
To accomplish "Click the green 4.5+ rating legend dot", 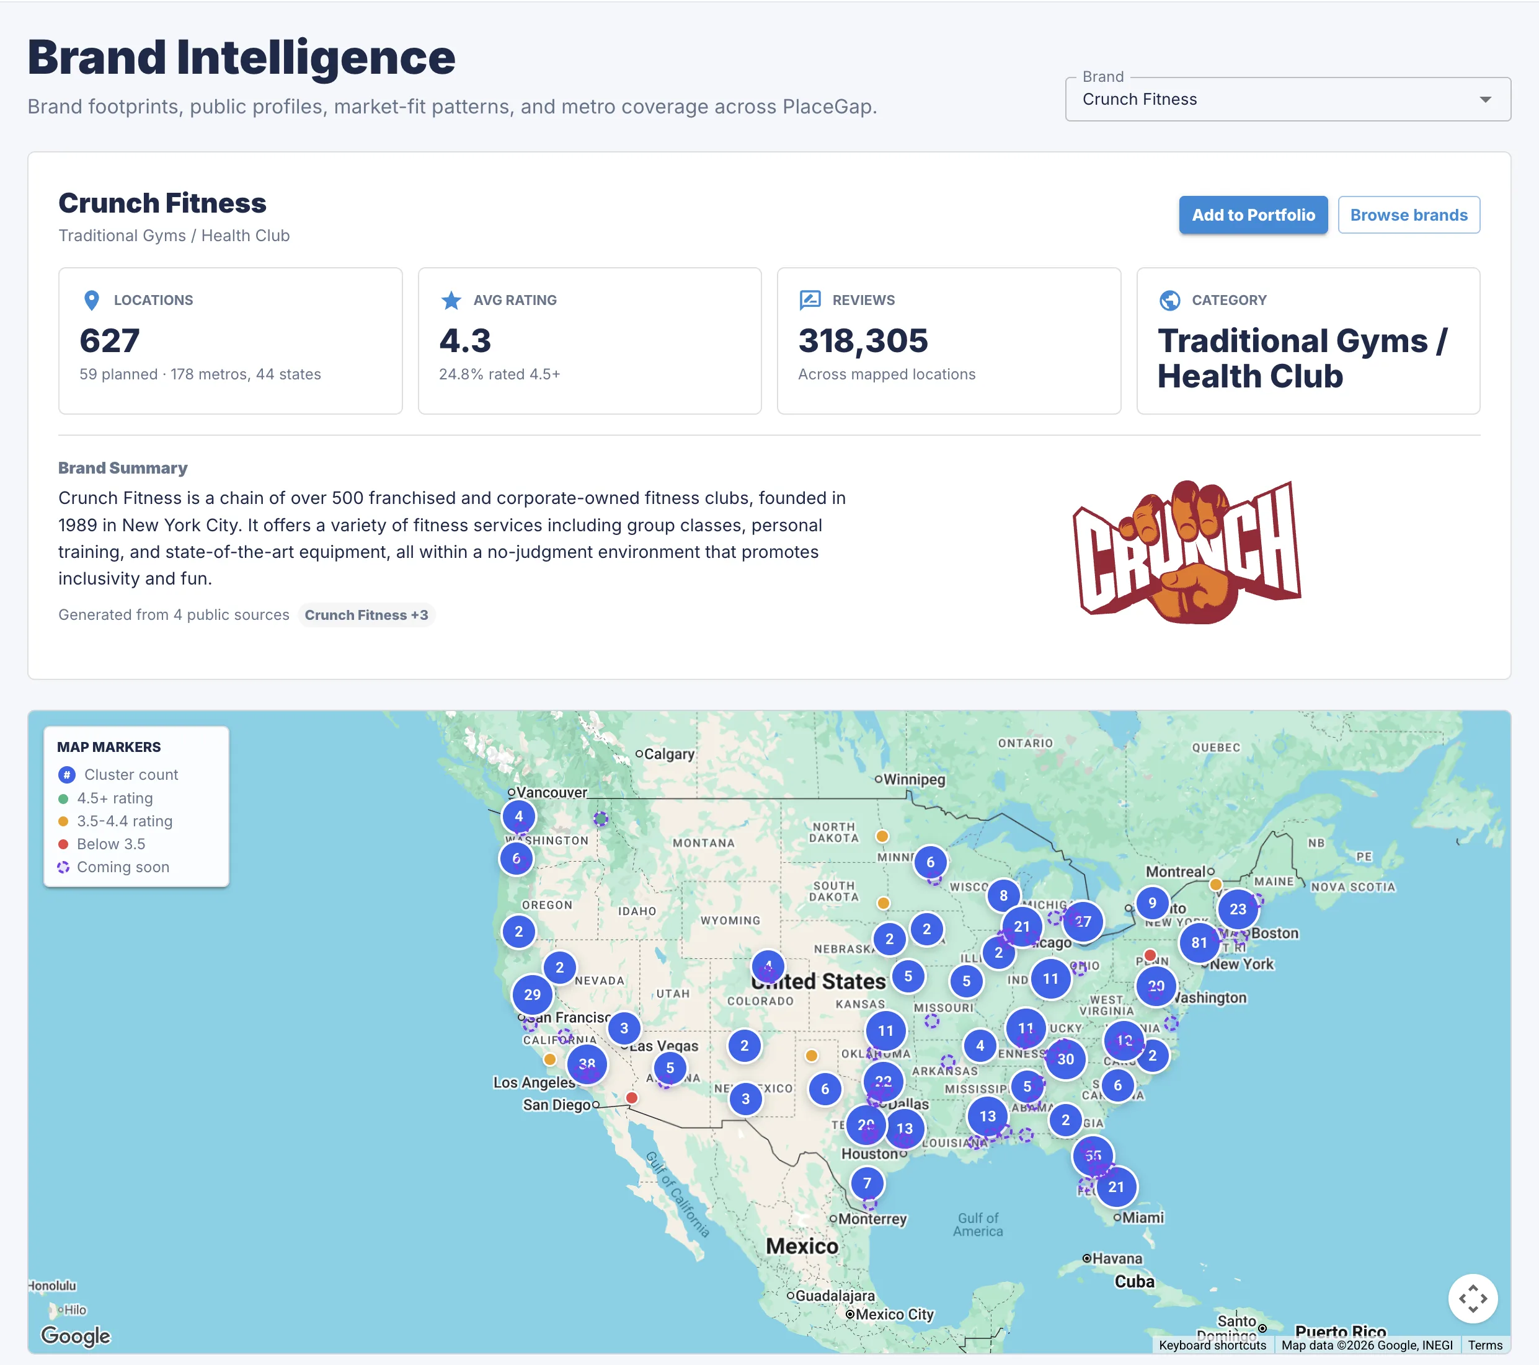I will tap(63, 798).
